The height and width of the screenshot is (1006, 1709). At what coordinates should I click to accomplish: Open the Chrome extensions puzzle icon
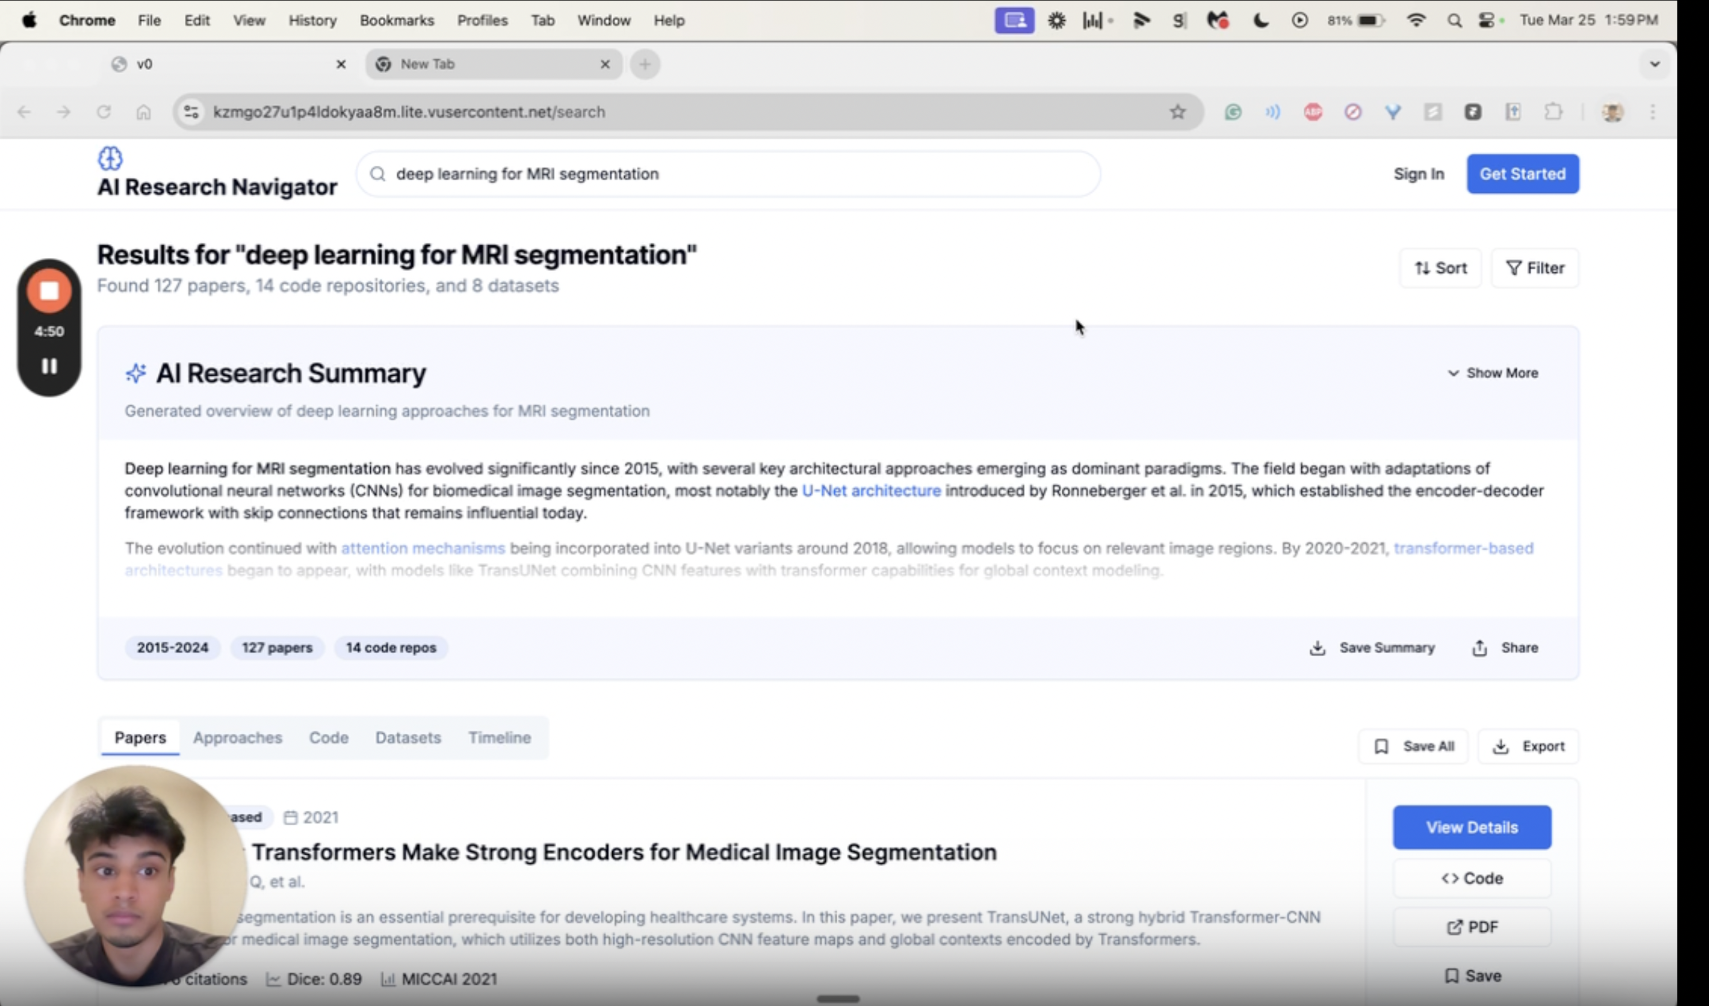click(1552, 112)
